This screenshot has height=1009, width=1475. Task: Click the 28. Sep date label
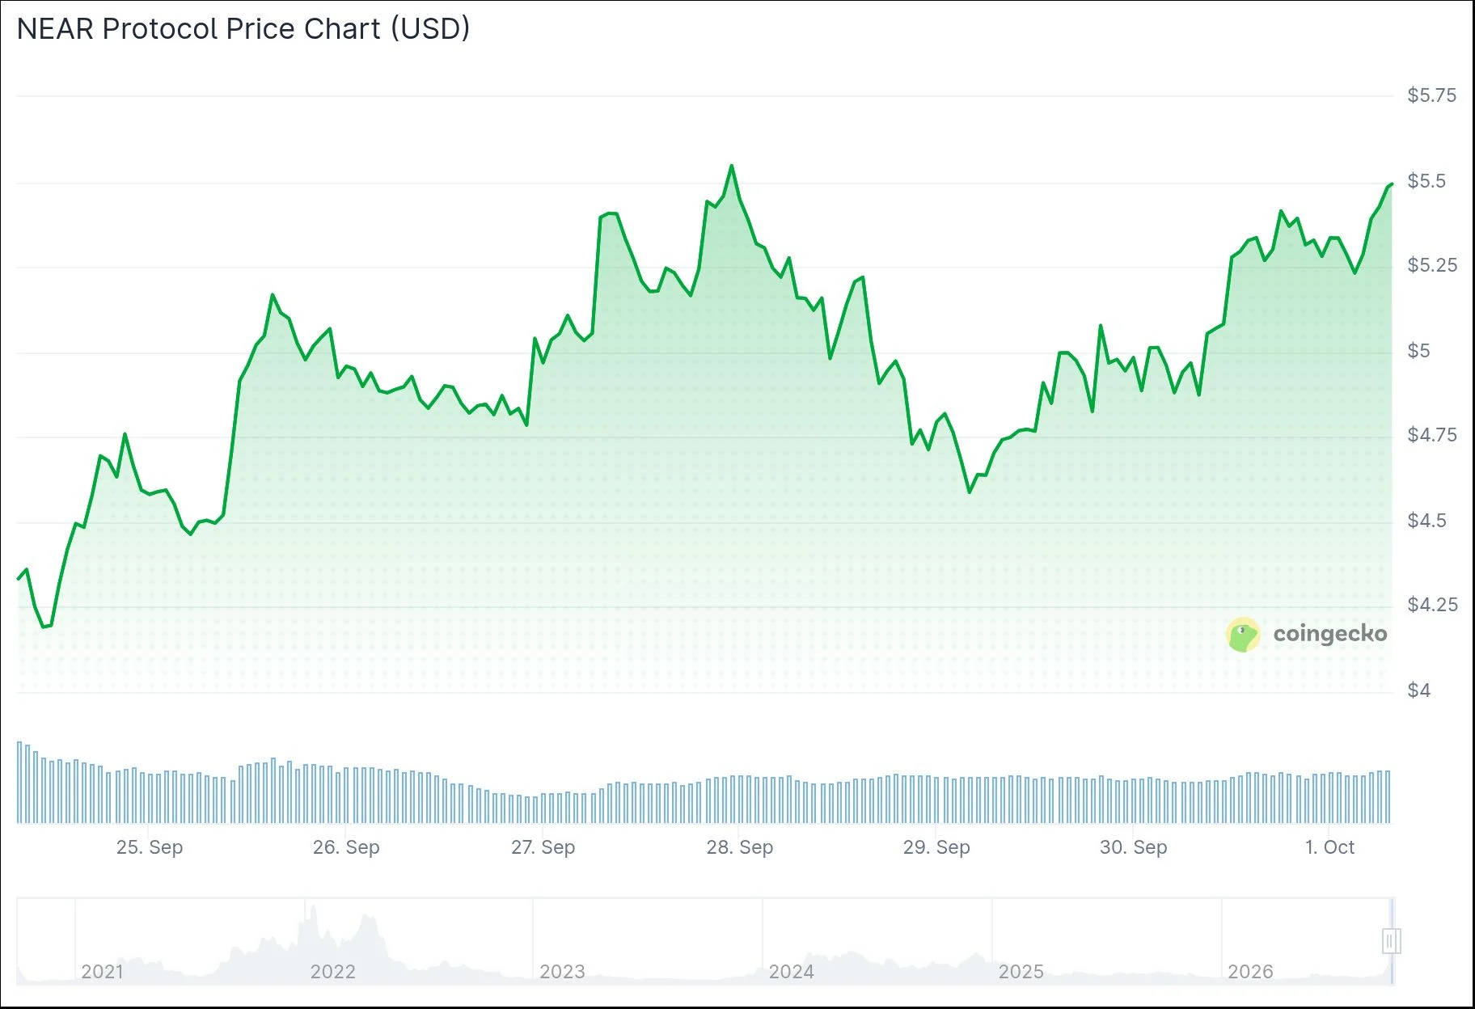click(x=740, y=847)
